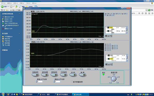
Task: Click the 光标1 crosshair icon in channel 1 legend
Action: pos(108,28)
